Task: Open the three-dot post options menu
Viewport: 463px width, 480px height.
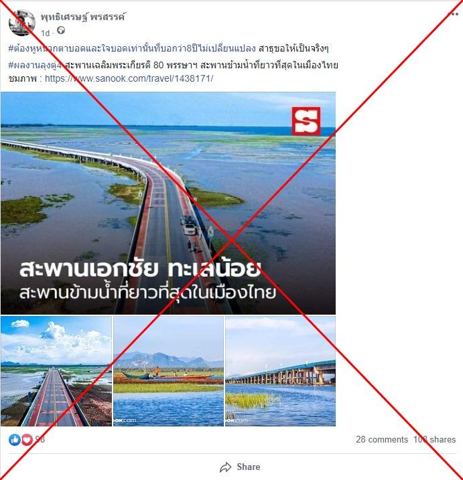Action: [x=452, y=14]
